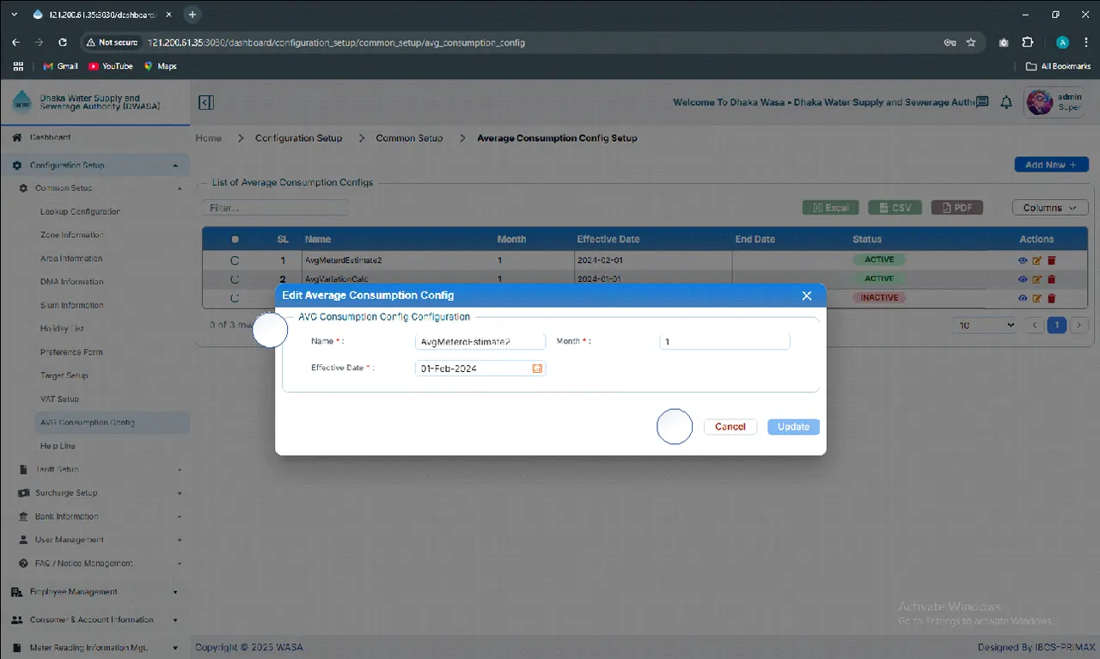Open the calendar picker for Effective Date
1100x659 pixels.
tap(537, 368)
